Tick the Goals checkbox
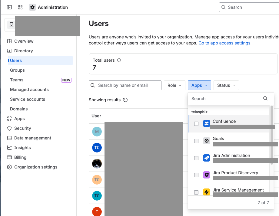Viewport: 279px width, 216px height. (x=196, y=141)
